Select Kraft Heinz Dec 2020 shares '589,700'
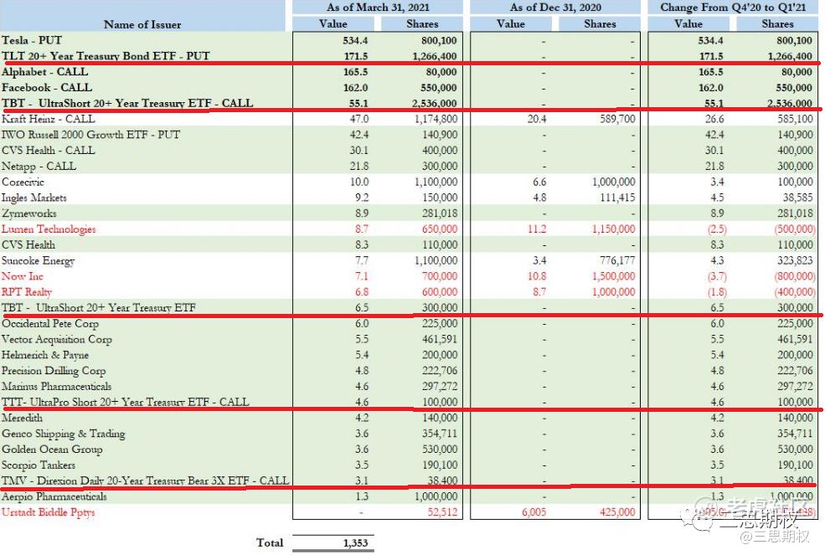The height and width of the screenshot is (555, 825). pos(617,119)
